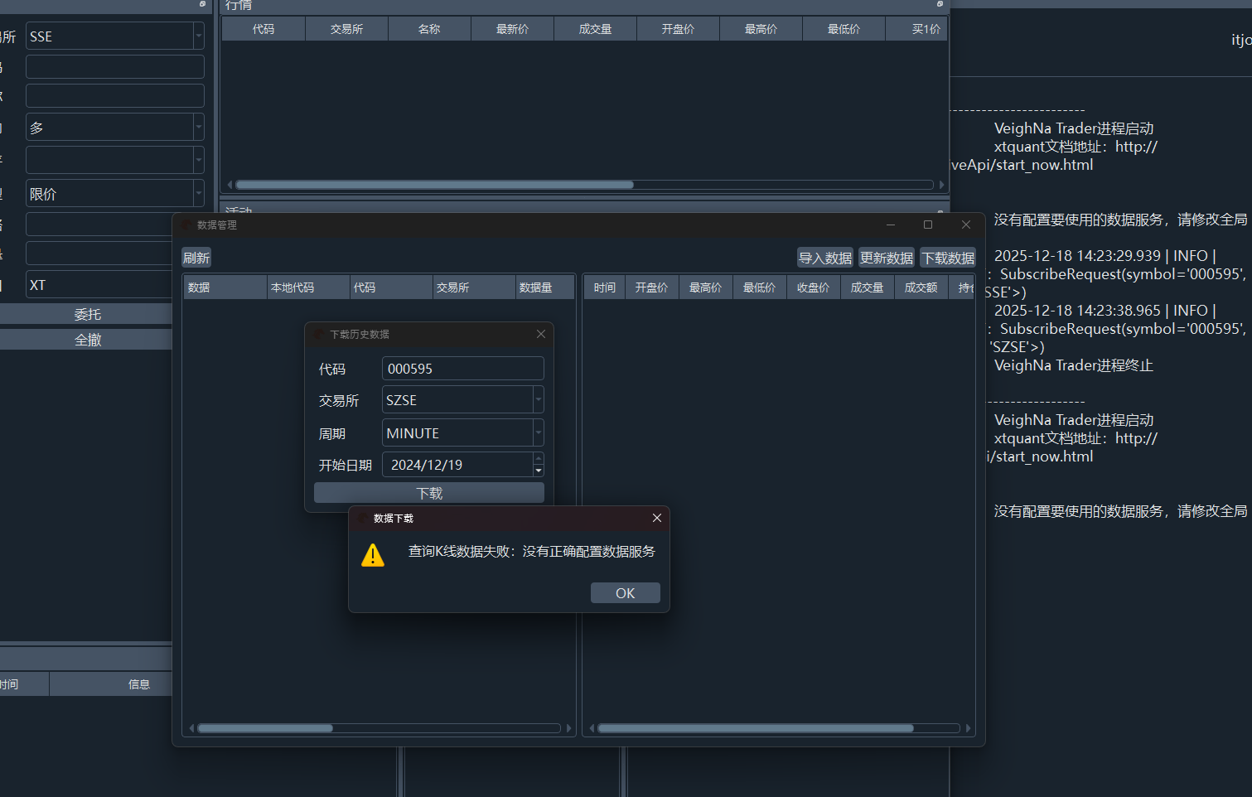
Task: Open the 交易所 SZSE dropdown
Action: (538, 400)
